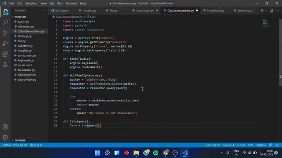Open GreetMe.py in the explorer
Viewport: 282px width, 158px height.
pyautogui.click(x=26, y=46)
